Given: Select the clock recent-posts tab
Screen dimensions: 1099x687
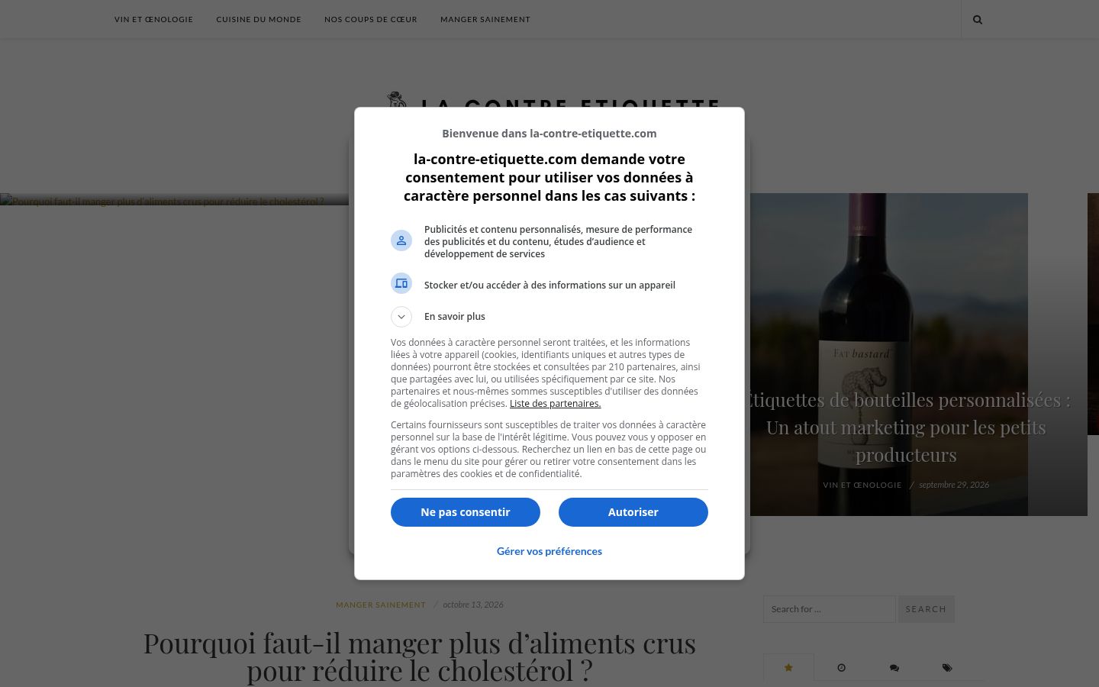Looking at the screenshot, I should coord(841,667).
